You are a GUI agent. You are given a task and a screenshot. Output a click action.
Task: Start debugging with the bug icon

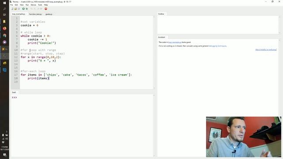[27, 9]
